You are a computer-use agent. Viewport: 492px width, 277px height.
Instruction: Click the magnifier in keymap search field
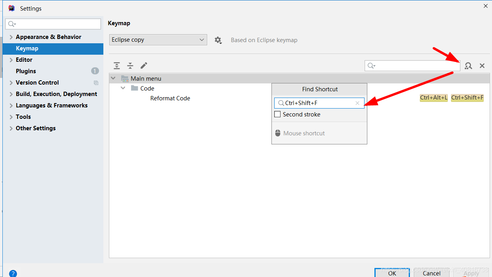[371, 66]
